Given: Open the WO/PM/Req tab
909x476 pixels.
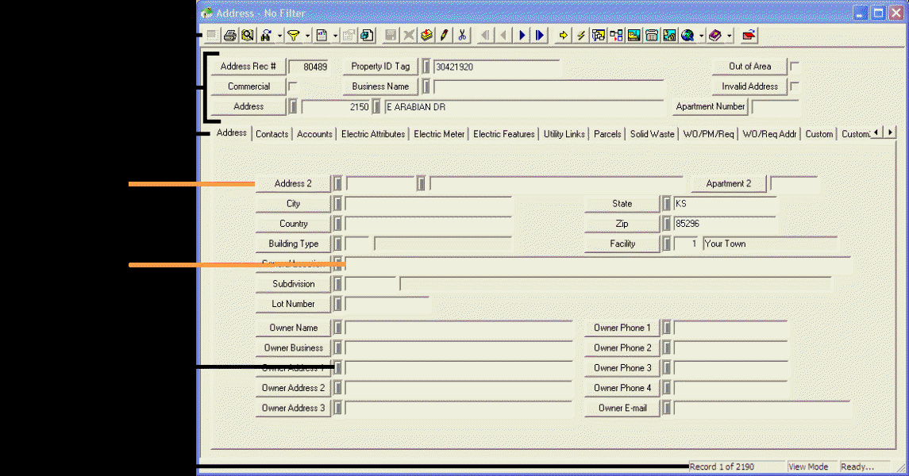Looking at the screenshot, I should 708,134.
